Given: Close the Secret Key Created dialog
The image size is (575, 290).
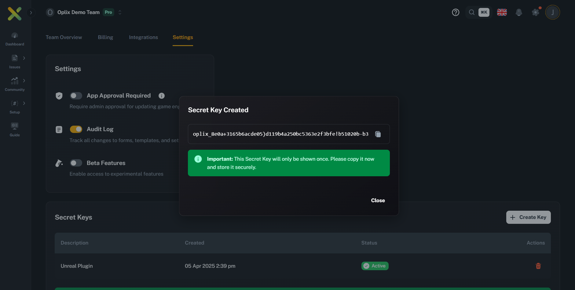Looking at the screenshot, I should tap(378, 200).
